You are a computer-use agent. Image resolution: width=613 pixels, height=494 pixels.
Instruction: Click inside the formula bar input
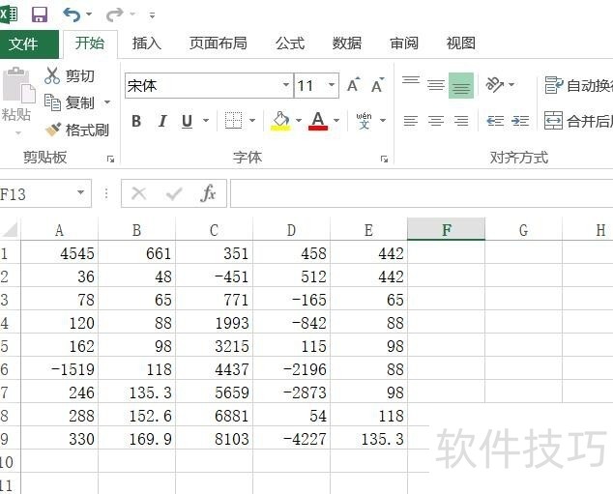[x=422, y=193]
